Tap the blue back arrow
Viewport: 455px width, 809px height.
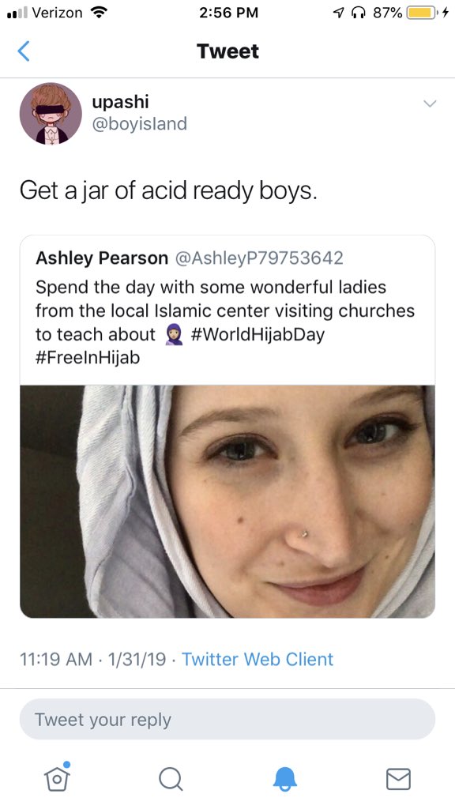tap(23, 51)
